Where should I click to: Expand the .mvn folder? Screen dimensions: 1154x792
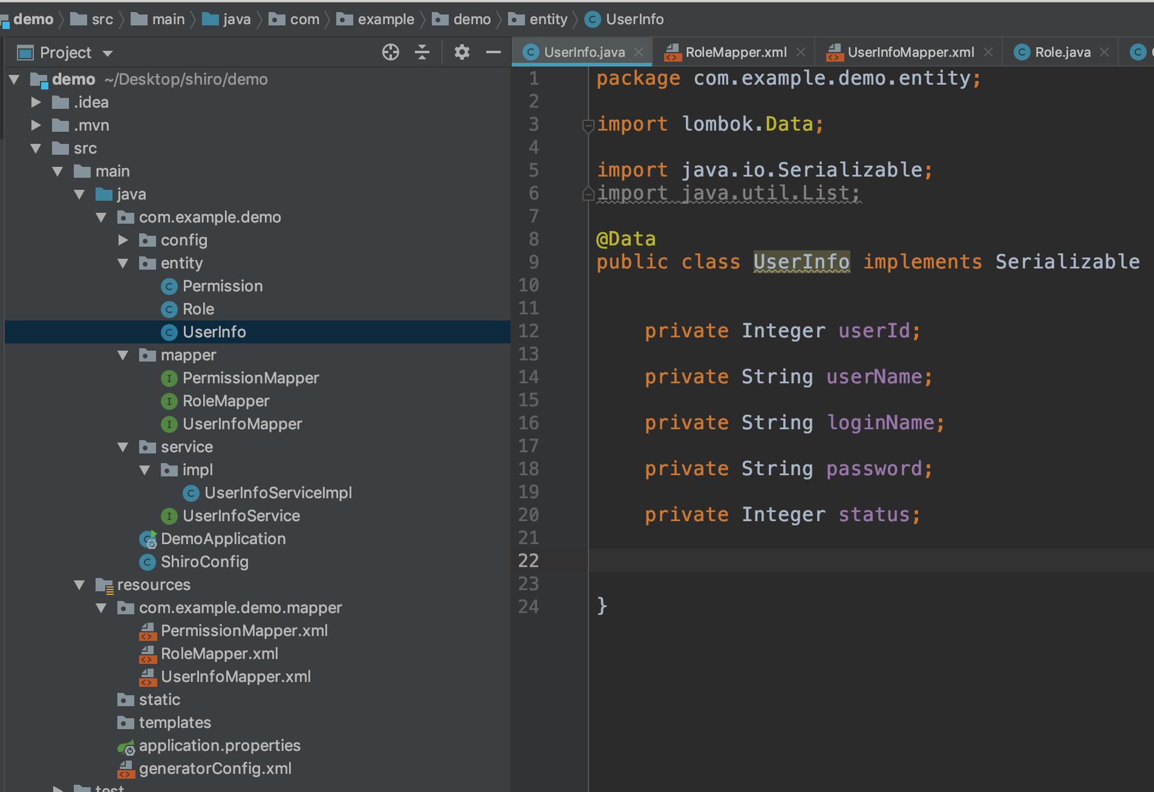[x=36, y=125]
